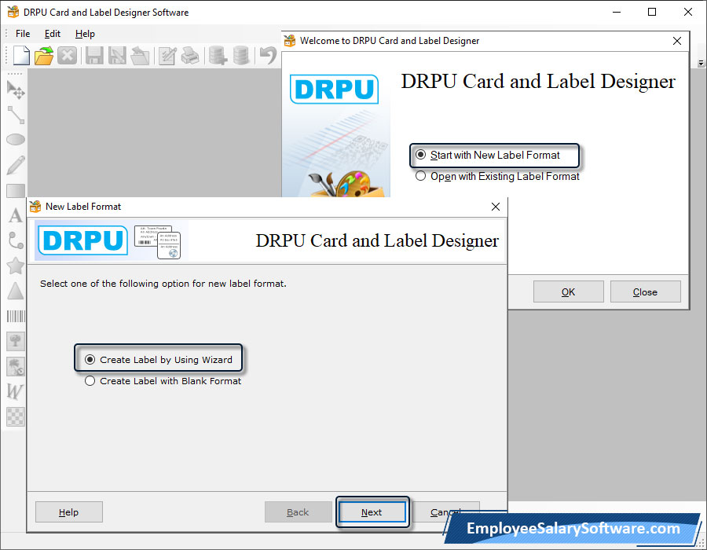
Task: Select the pointer/move tool
Action: coord(16,90)
